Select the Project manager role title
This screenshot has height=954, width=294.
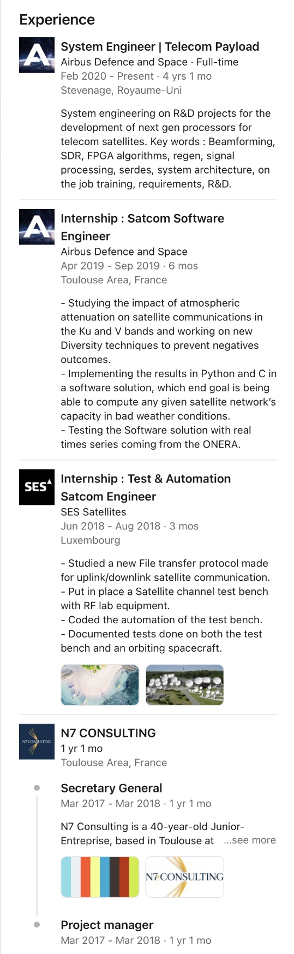tap(107, 925)
